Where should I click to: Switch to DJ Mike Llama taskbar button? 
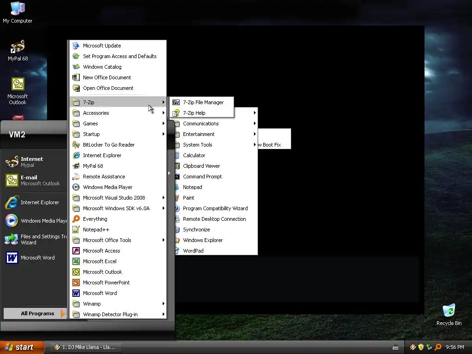click(85, 347)
